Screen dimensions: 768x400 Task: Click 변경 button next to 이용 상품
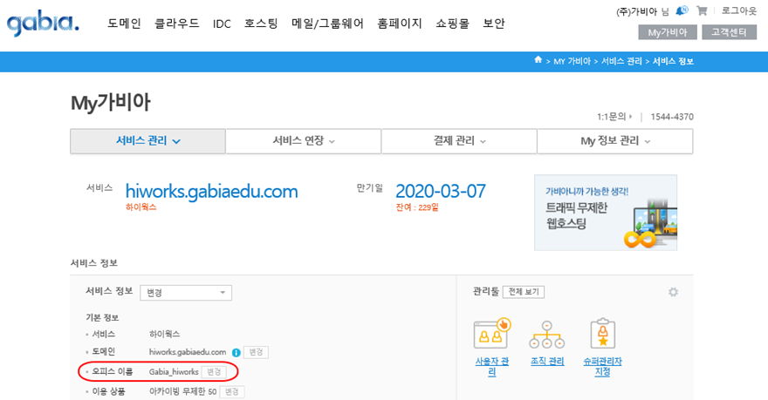[231, 391]
